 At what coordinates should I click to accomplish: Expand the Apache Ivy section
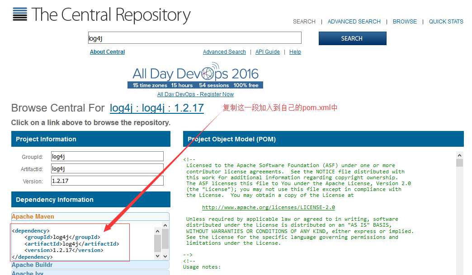click(90, 273)
